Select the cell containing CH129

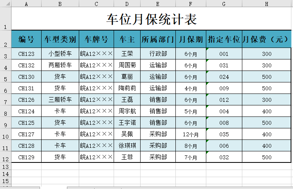coord(26,157)
